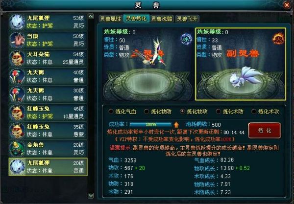The width and height of the screenshot is (294, 204).
Task: Select the 炼化物防 radio option
Action: click(147, 112)
